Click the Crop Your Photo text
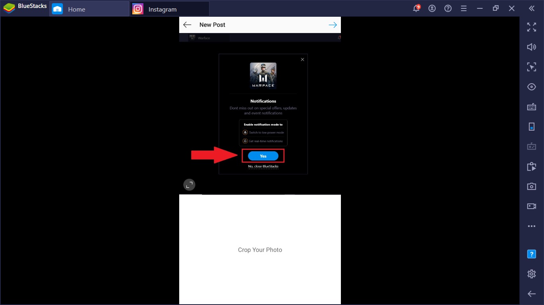The height and width of the screenshot is (305, 544). click(x=260, y=250)
